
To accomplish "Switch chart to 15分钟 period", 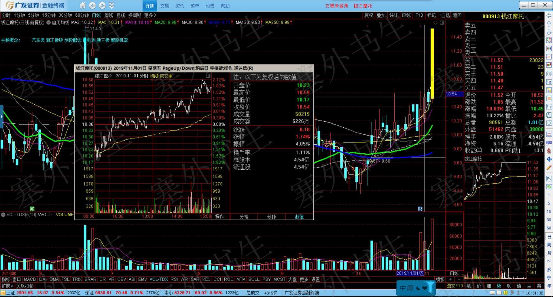I will (x=49, y=15).
